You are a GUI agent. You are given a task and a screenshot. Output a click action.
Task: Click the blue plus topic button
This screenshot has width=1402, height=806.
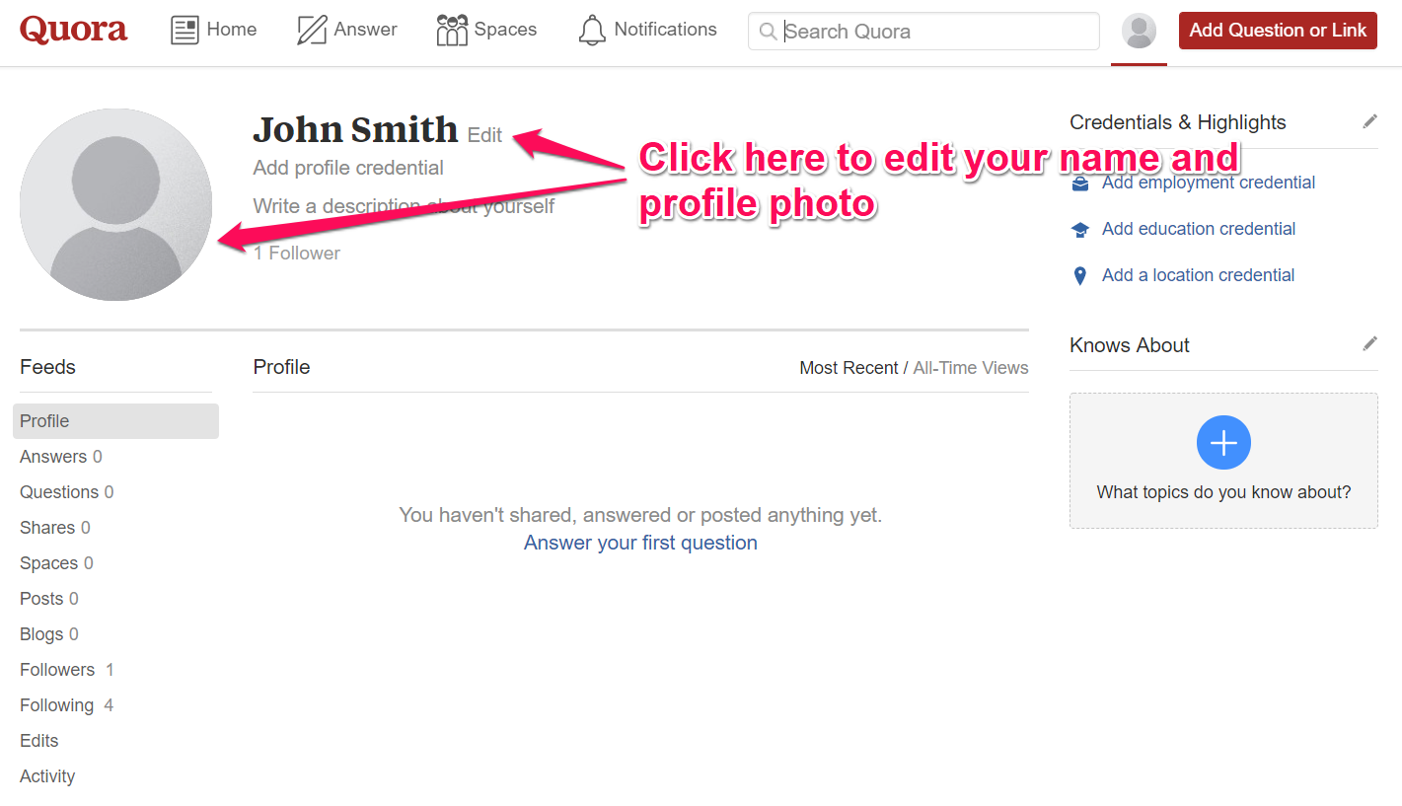(x=1223, y=442)
